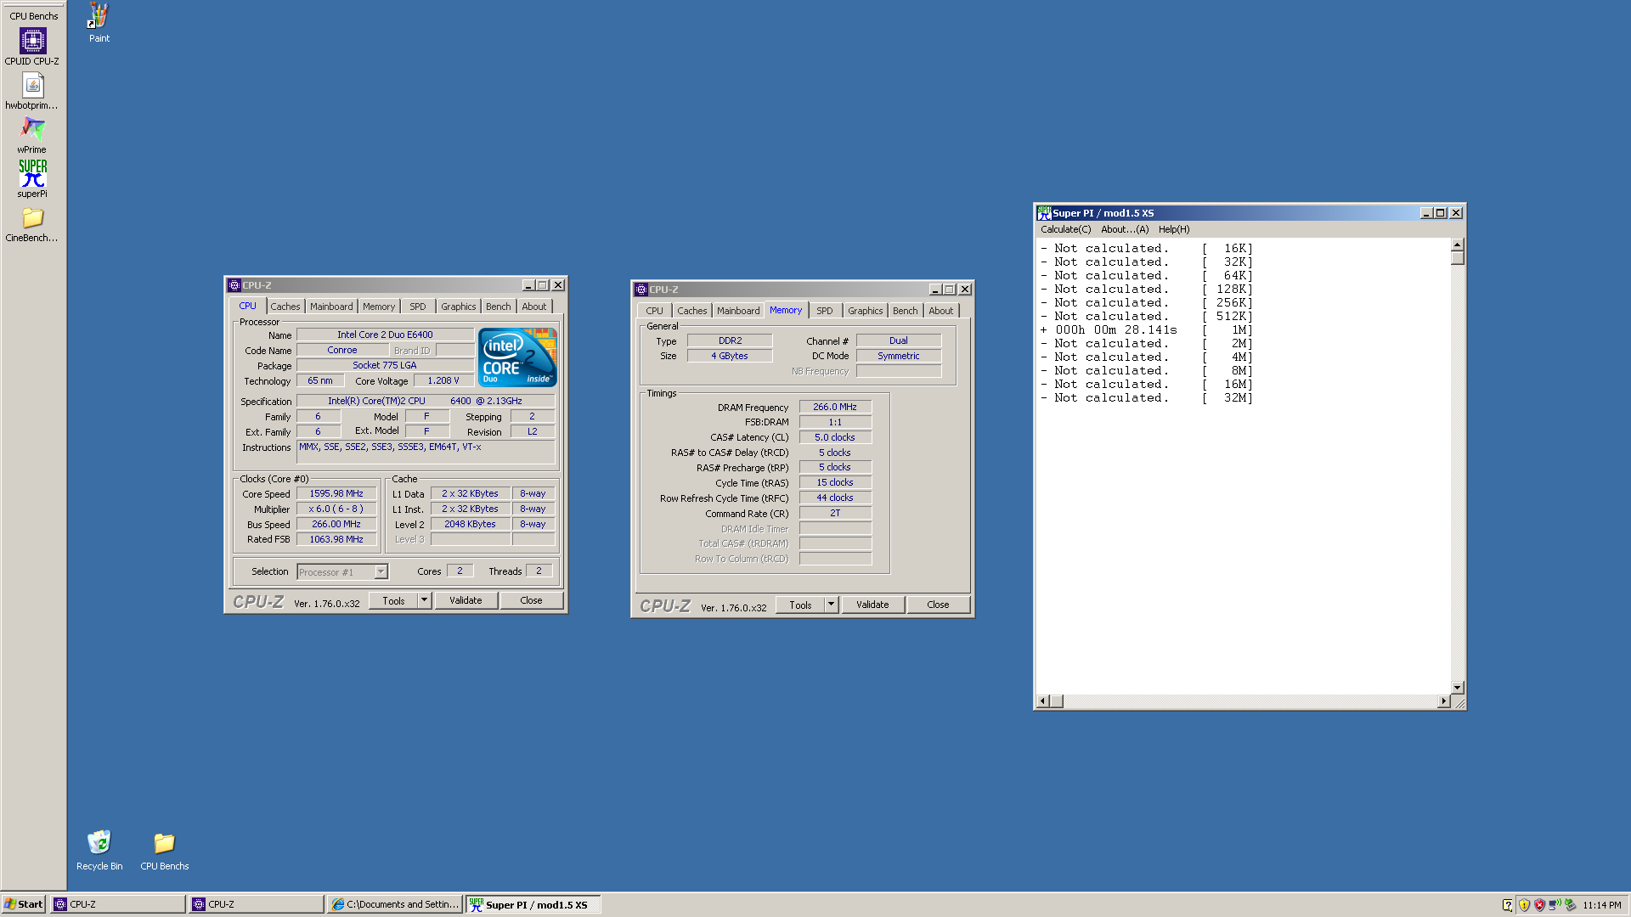1631x917 pixels.
Task: Open the wireless network tray icon
Action: 1555,905
